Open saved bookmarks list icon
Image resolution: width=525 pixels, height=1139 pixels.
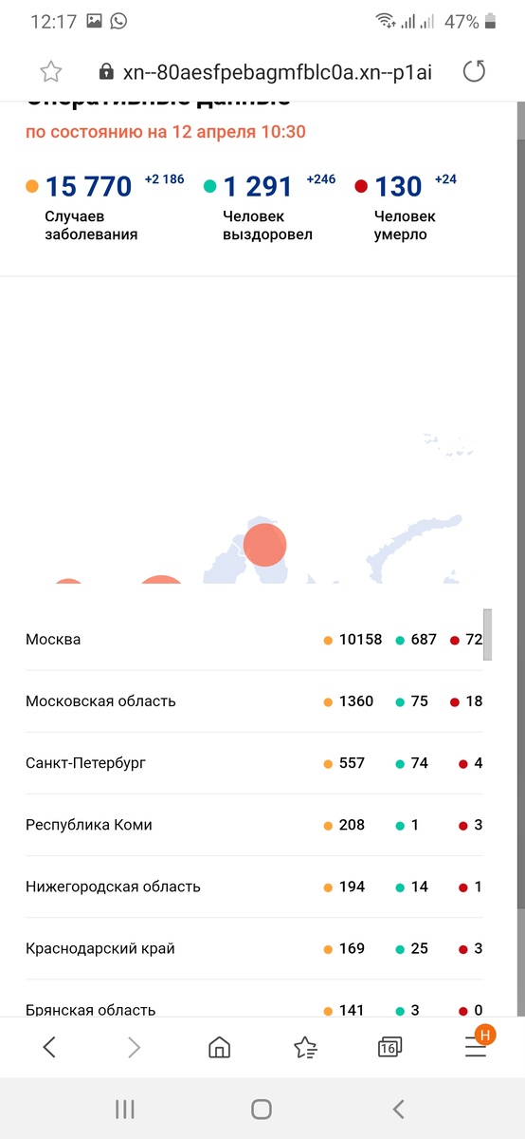tap(305, 1047)
